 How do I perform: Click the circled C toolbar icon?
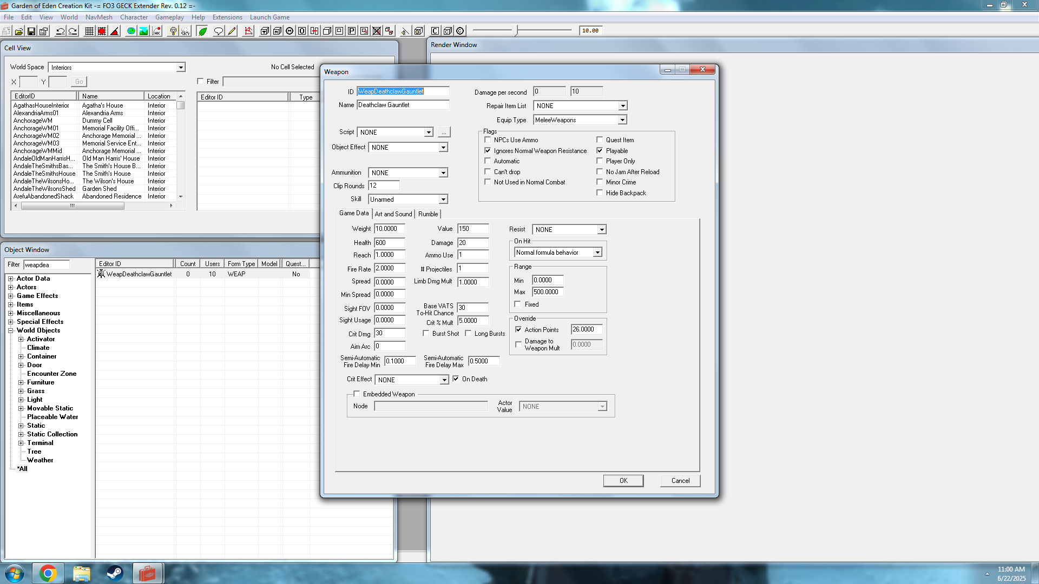point(460,31)
